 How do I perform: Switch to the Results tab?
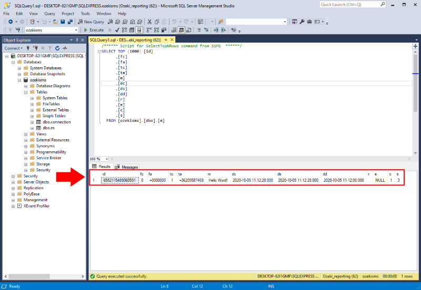(102, 167)
